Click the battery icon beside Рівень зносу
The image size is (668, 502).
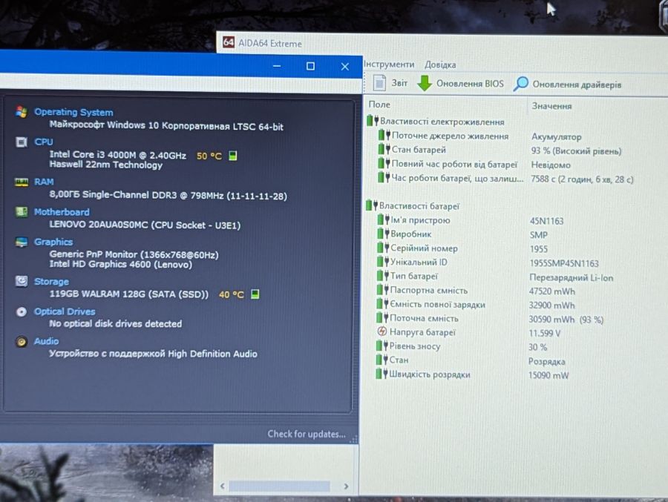(382, 346)
